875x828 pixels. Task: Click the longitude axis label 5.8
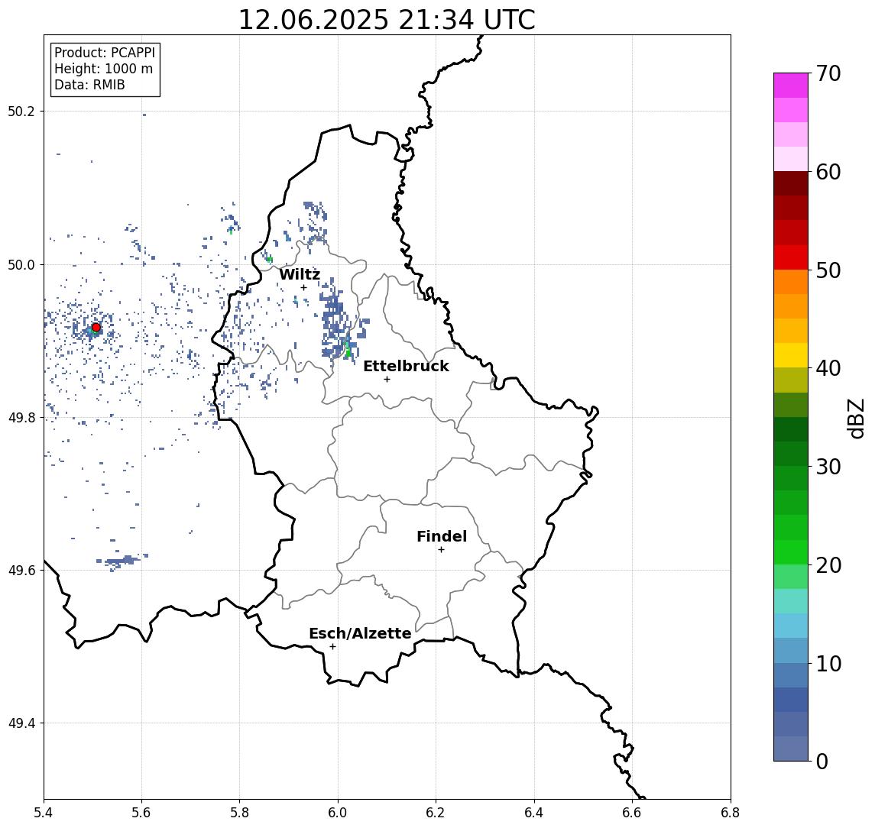(239, 813)
